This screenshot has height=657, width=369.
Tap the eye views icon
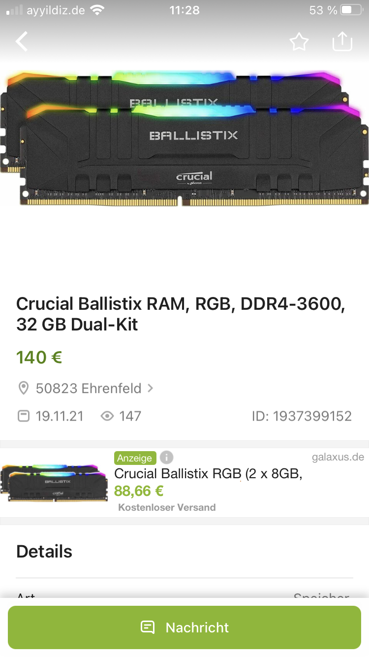pyautogui.click(x=107, y=416)
